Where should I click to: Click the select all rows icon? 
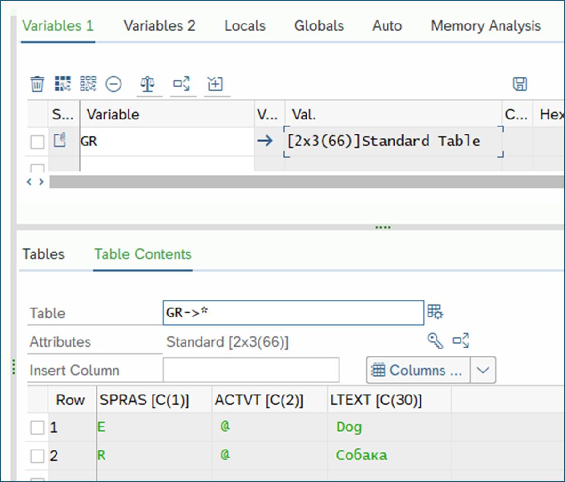[63, 84]
